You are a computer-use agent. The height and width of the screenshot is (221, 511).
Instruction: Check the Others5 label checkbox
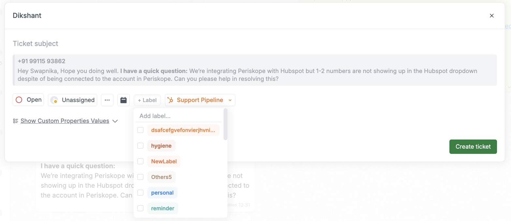[x=140, y=177]
